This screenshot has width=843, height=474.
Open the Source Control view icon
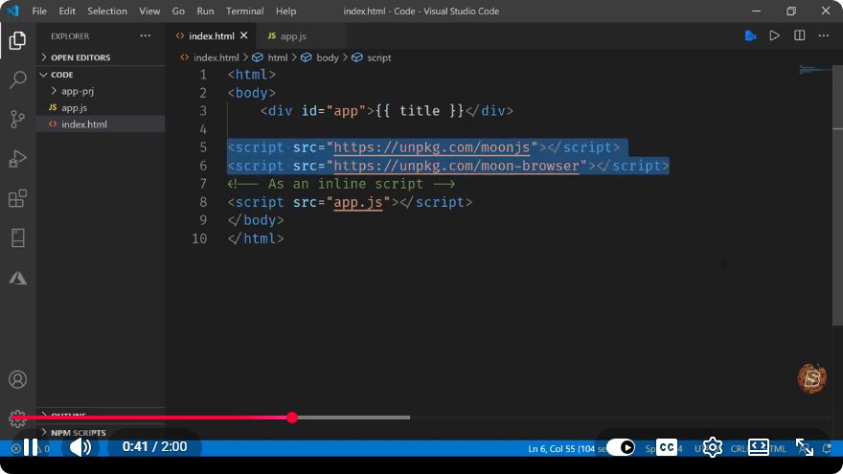(17, 119)
